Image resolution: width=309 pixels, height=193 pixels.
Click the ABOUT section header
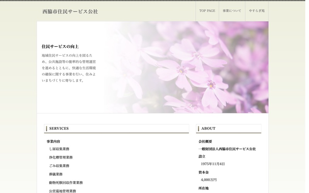(x=229, y=129)
